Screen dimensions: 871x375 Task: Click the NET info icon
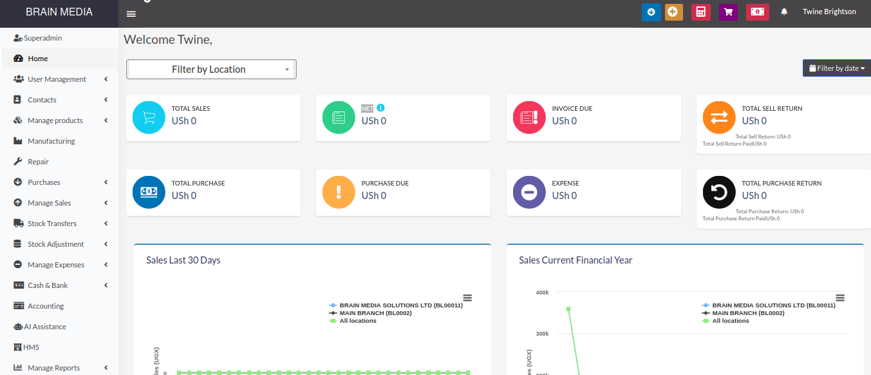(380, 108)
